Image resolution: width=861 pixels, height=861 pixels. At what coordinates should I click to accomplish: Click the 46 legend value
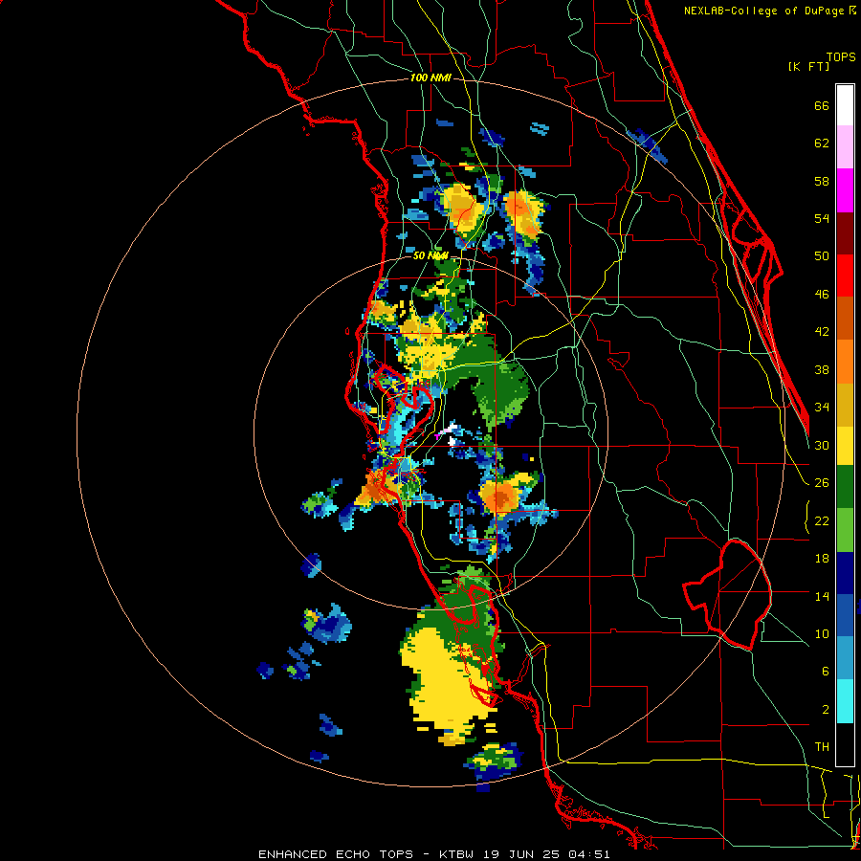[x=822, y=295]
